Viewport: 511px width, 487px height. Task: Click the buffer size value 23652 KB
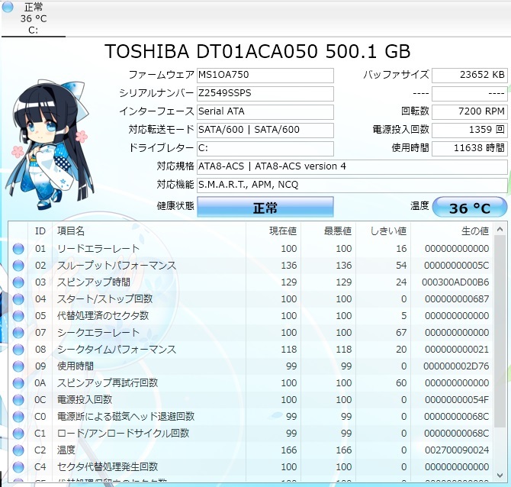(470, 75)
